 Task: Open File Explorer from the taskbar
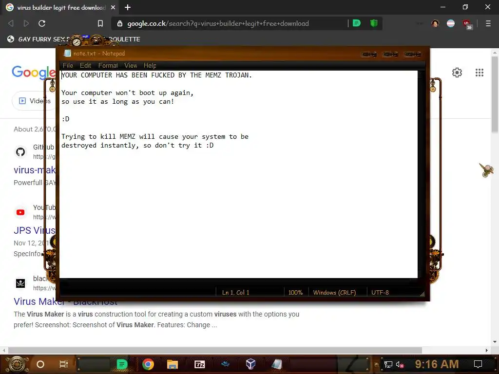pos(172,364)
